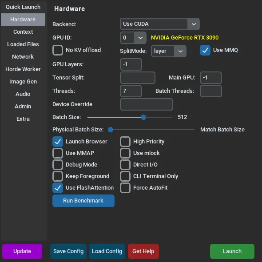Click the Physical Batch Size slider handle
The width and height of the screenshot is (262, 262).
[x=111, y=130]
